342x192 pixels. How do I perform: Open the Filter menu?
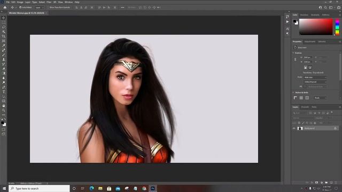[x=49, y=2]
